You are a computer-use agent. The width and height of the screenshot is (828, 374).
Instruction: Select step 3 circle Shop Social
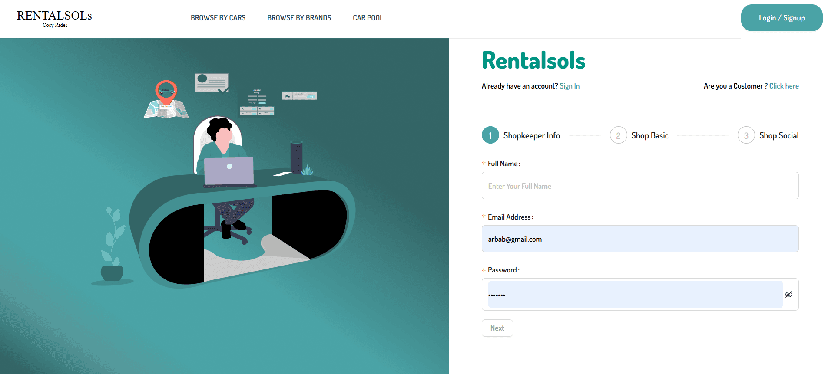(746, 135)
